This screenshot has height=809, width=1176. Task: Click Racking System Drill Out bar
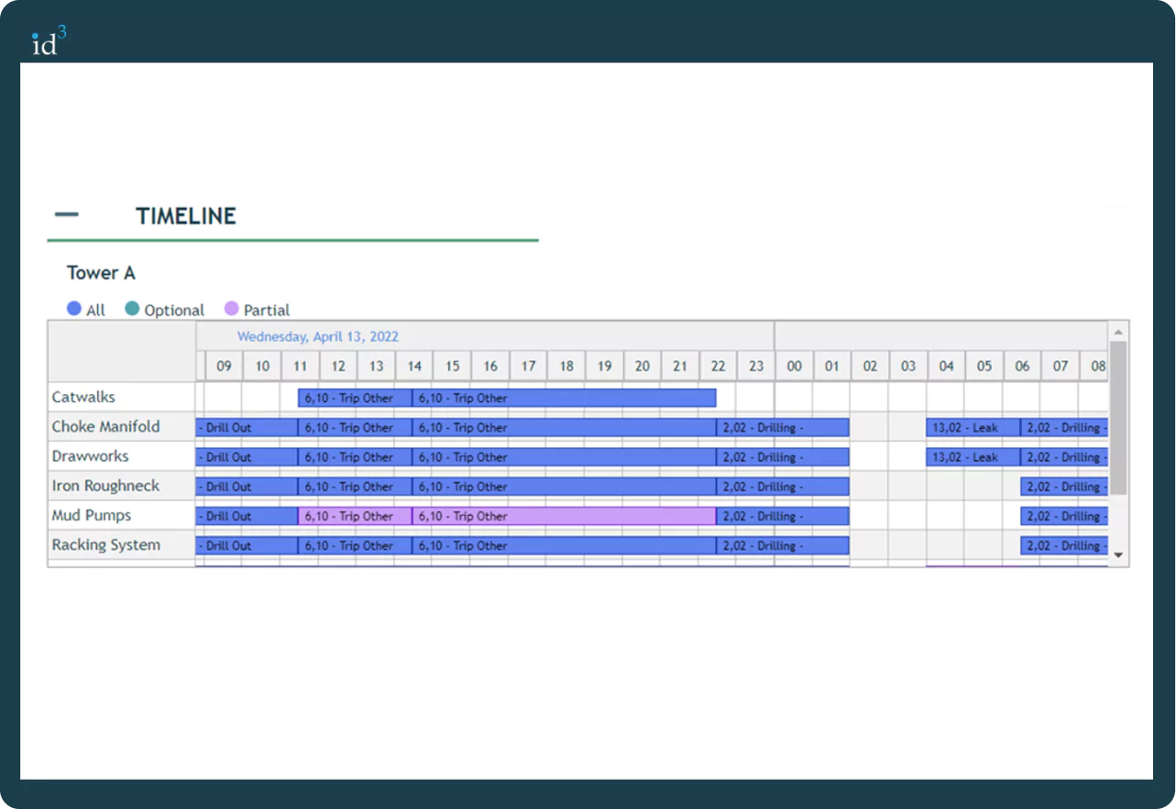[x=247, y=545]
